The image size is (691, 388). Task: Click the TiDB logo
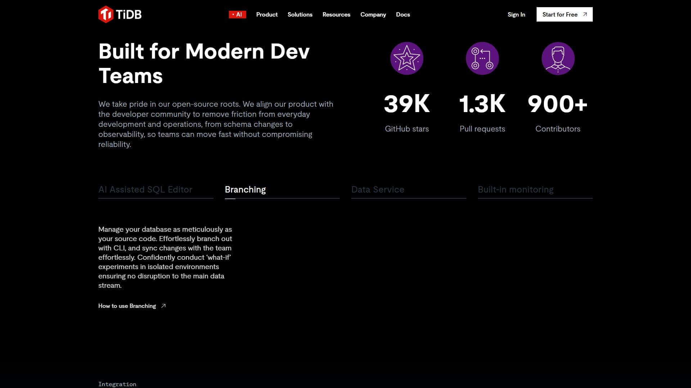[x=120, y=14]
